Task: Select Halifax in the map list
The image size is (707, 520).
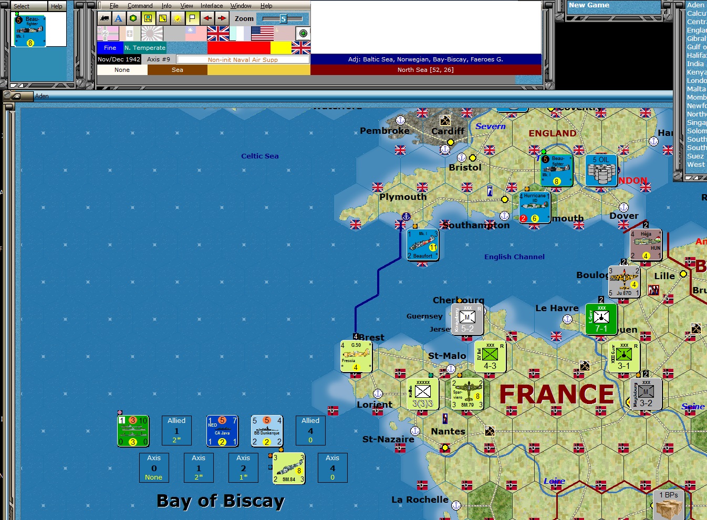Action: coord(696,55)
